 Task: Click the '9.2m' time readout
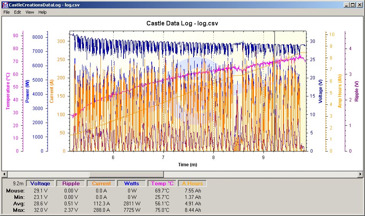click(x=18, y=183)
